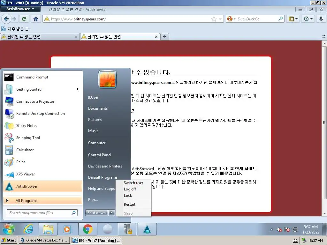Click the server lock taskbar icon
This screenshot has width=327, height=245.
(x=127, y=229)
